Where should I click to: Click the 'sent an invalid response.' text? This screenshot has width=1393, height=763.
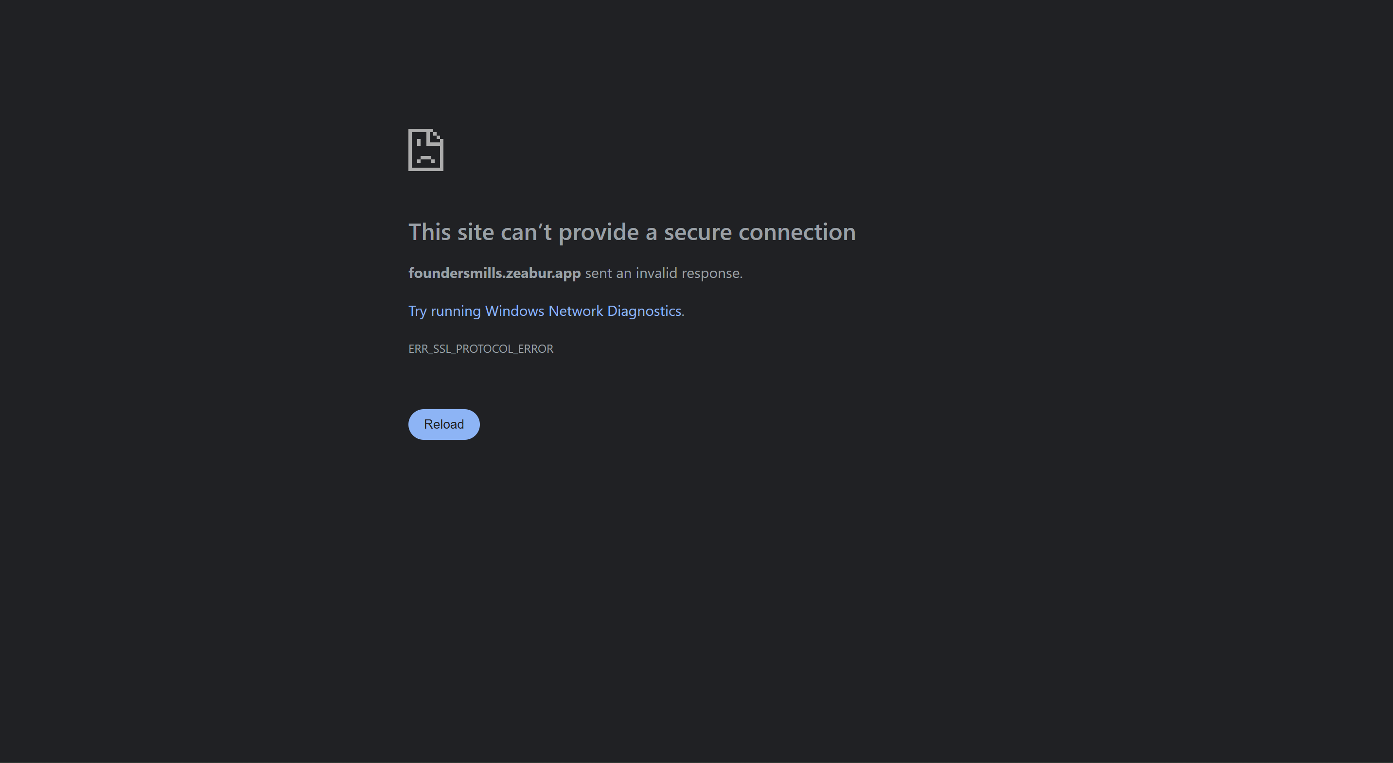pyautogui.click(x=664, y=273)
